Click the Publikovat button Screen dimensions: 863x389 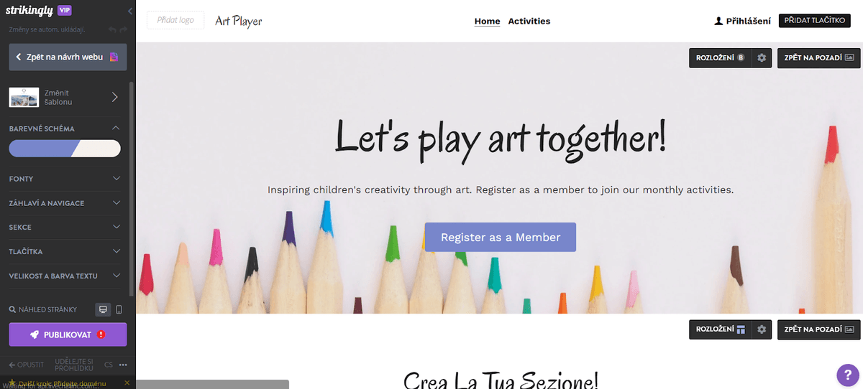tap(68, 334)
